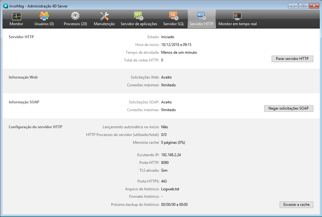Switch to Monitor em tempo real tab label

point(238,24)
